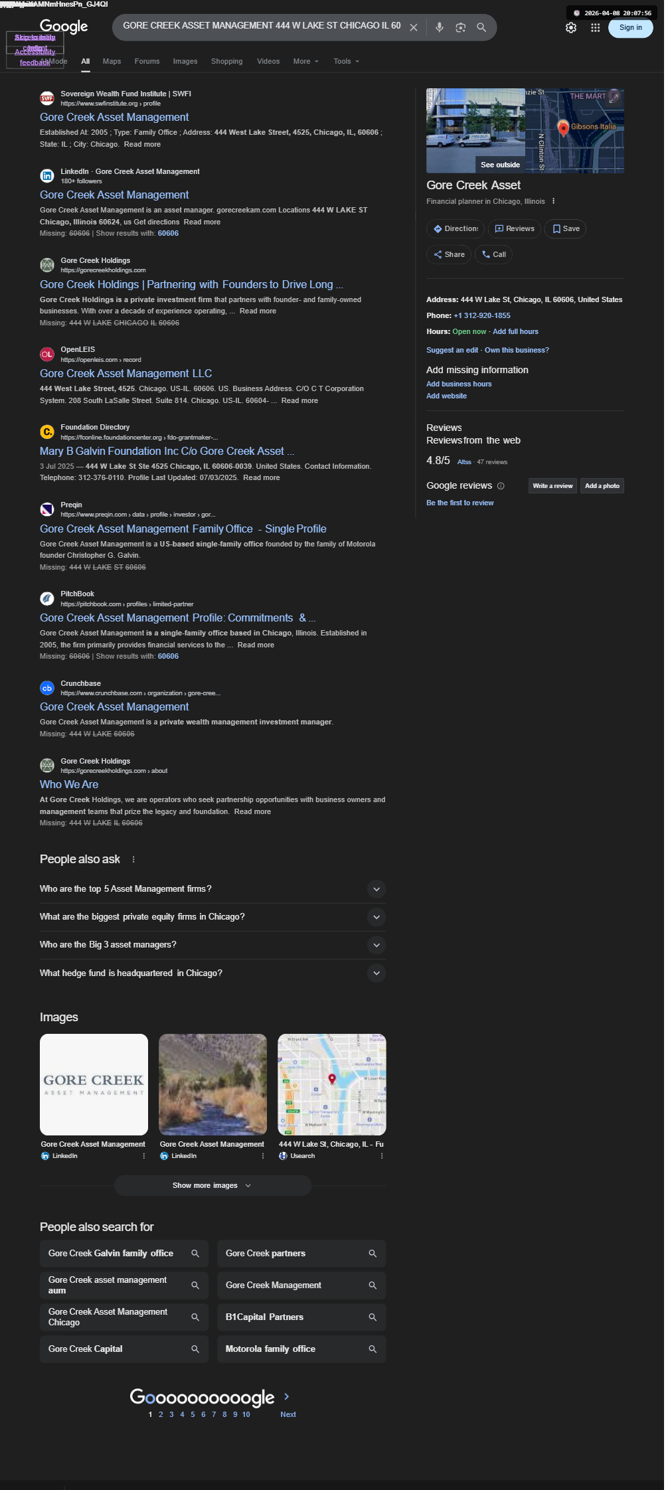Go to results page 10
Screen dimensions: 672x1490
tap(246, 1414)
